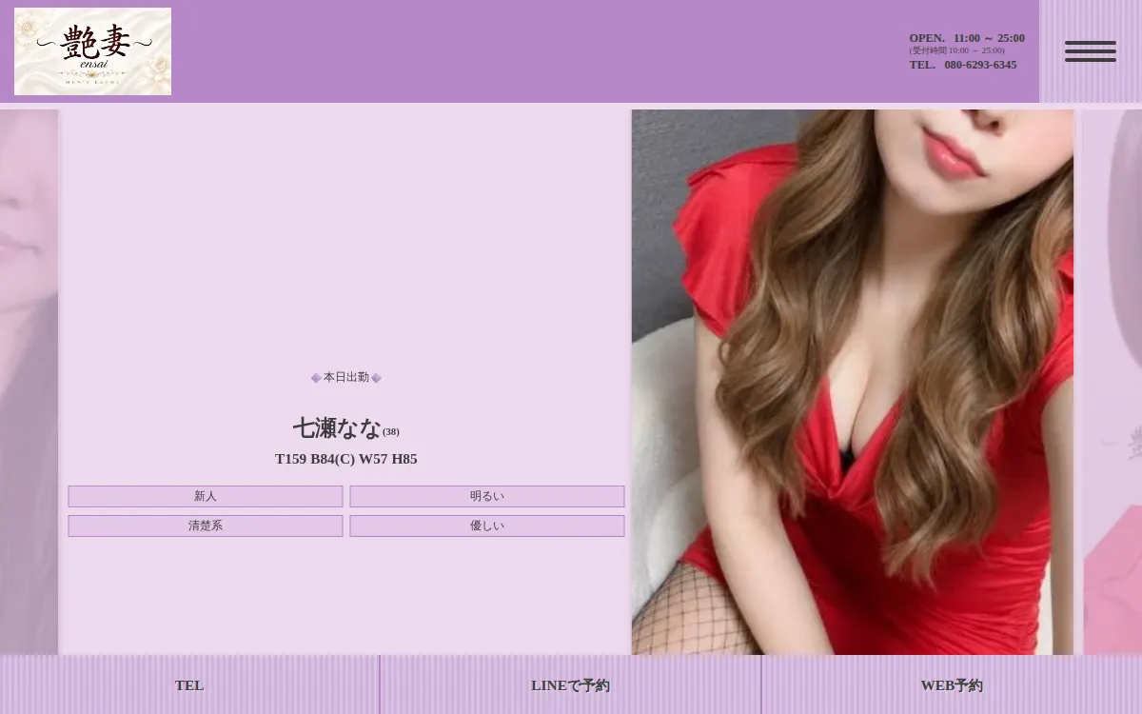Select the 清楚系 tag
The height and width of the screenshot is (714, 1142).
click(206, 526)
